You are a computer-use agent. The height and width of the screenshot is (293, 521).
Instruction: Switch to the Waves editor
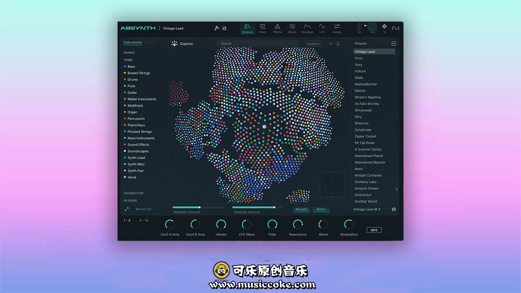(292, 28)
